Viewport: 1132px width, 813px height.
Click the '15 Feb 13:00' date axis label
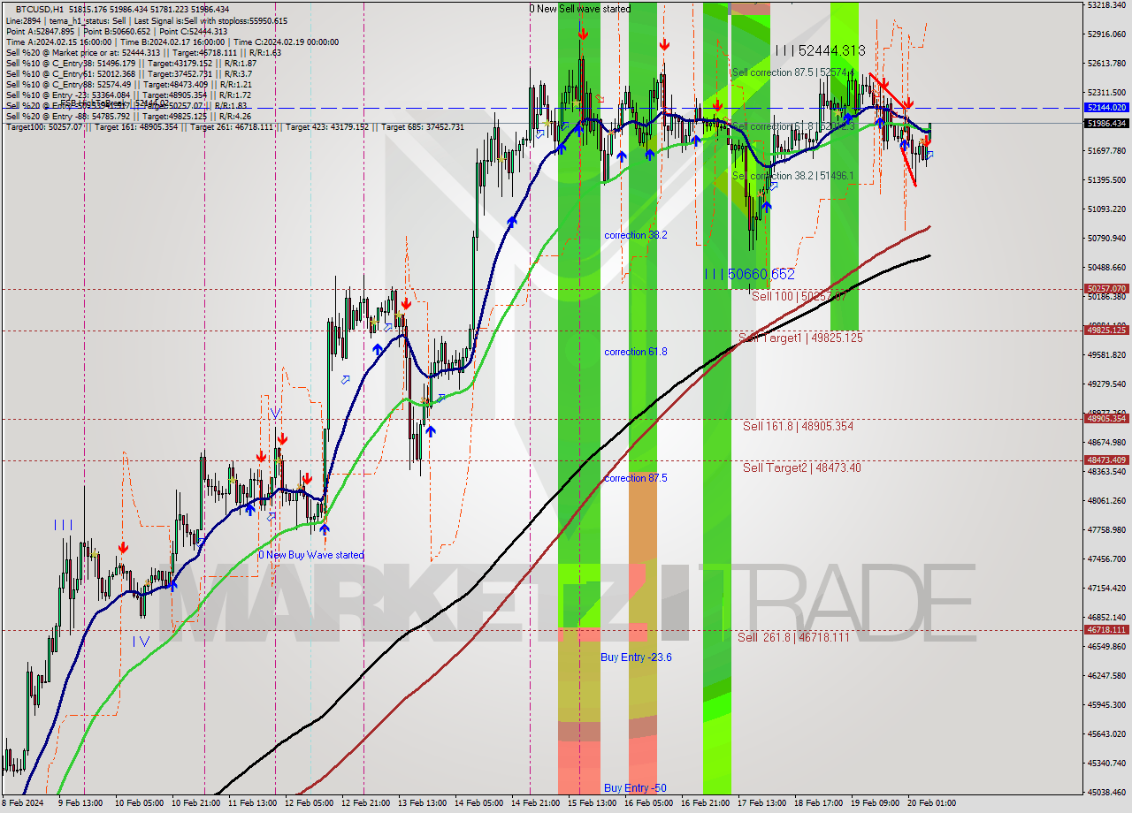(x=592, y=803)
